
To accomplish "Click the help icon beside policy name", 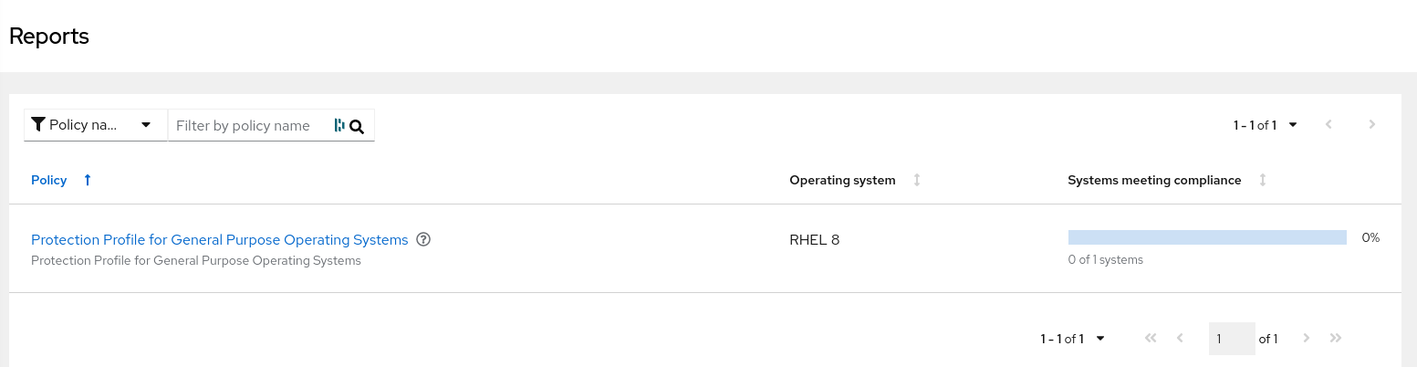I will pos(423,239).
